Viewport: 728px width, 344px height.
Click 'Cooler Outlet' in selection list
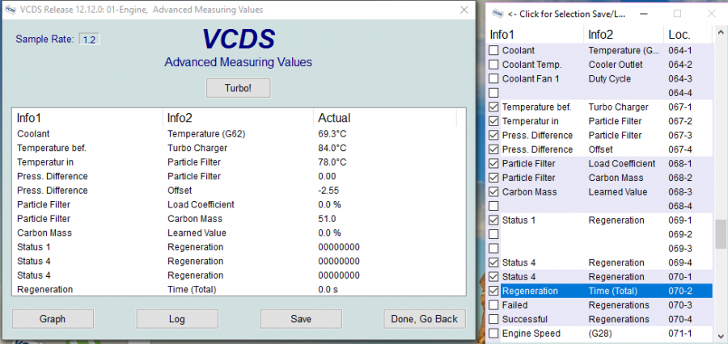click(x=616, y=65)
